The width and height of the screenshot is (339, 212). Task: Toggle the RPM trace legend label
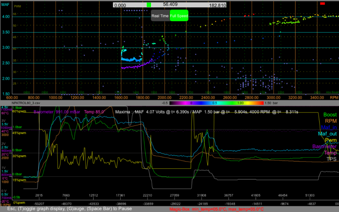point(330,121)
